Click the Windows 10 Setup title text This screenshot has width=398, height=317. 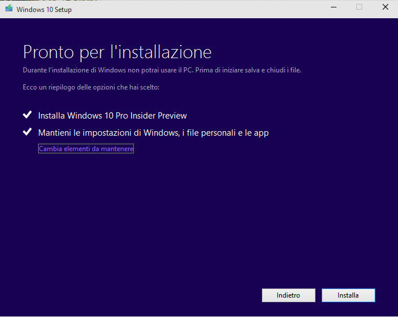point(44,9)
